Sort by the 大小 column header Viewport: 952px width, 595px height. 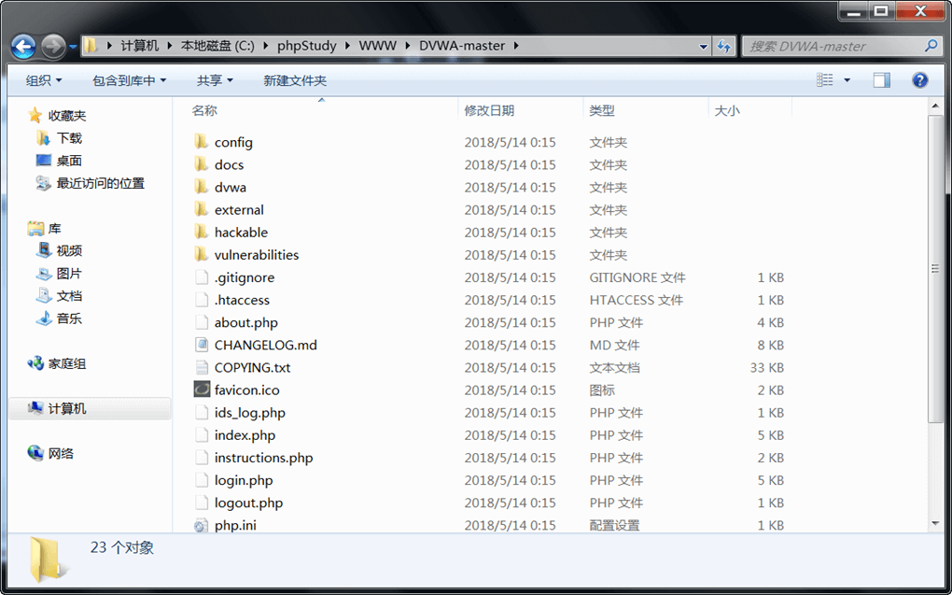[x=727, y=110]
